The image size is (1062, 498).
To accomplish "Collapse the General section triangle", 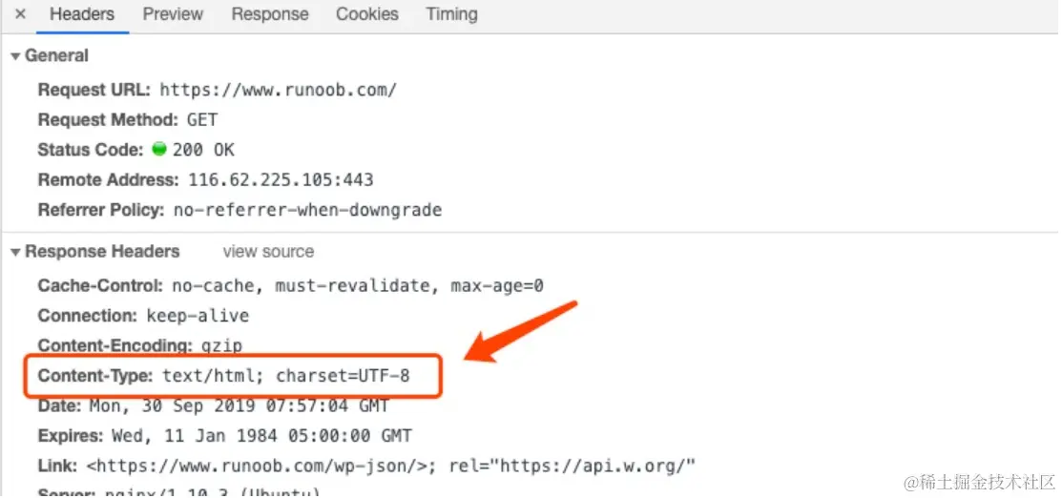I will click(x=15, y=56).
